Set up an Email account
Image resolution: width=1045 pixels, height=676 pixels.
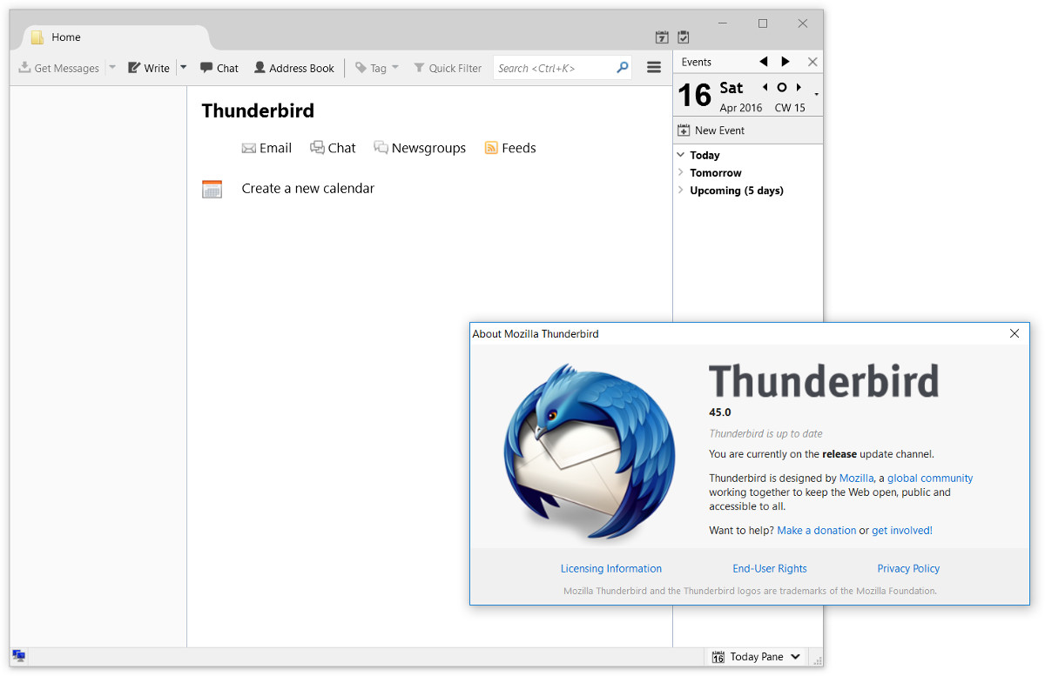pos(266,148)
